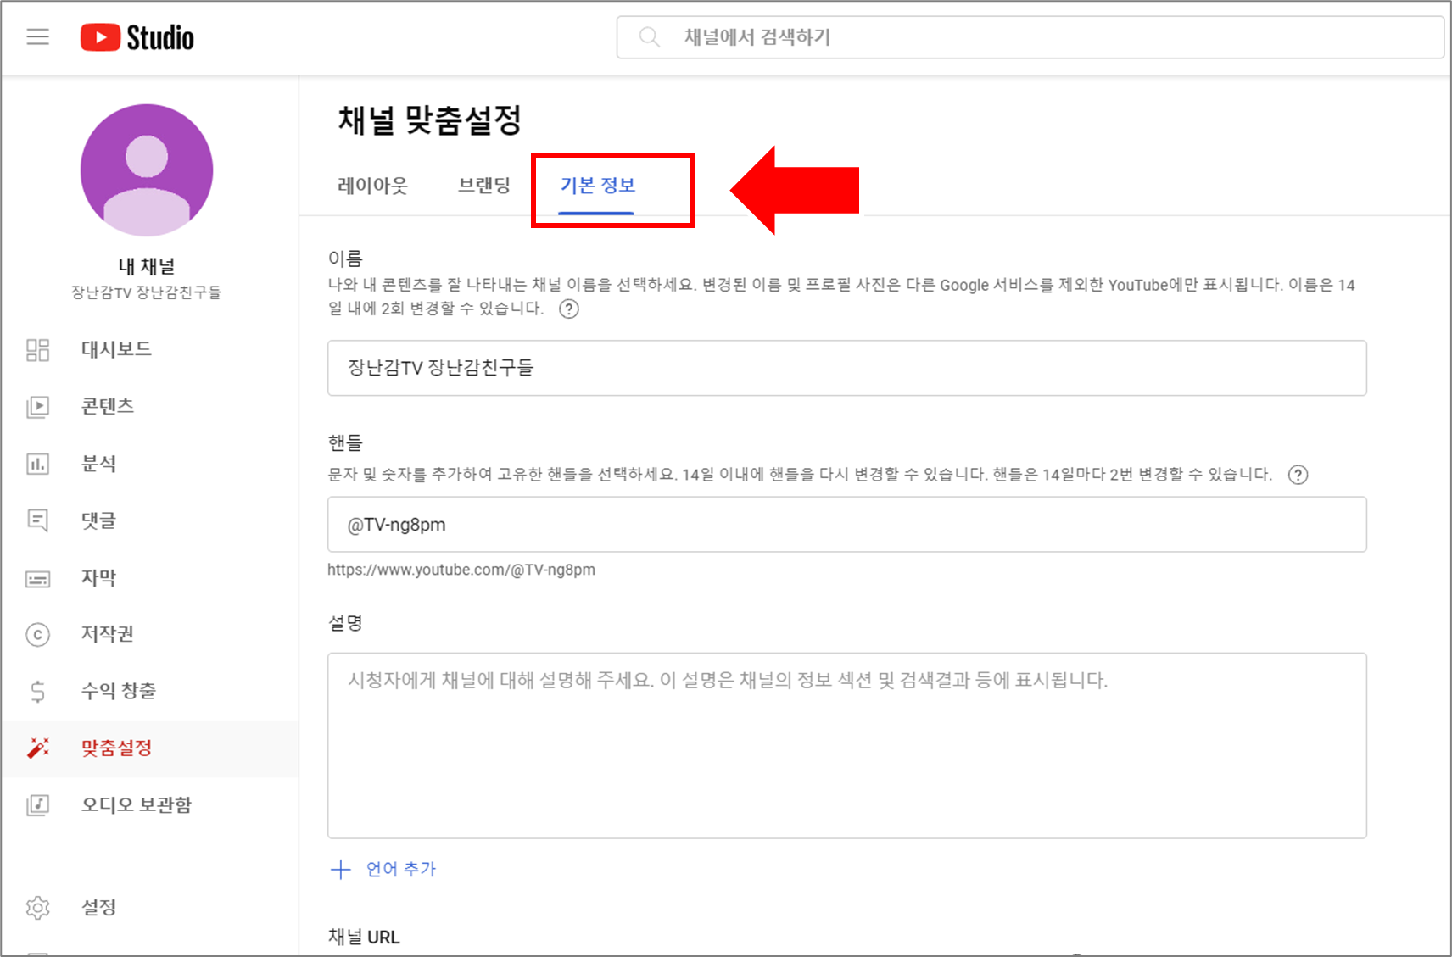Click the 이름 section label

[345, 259]
